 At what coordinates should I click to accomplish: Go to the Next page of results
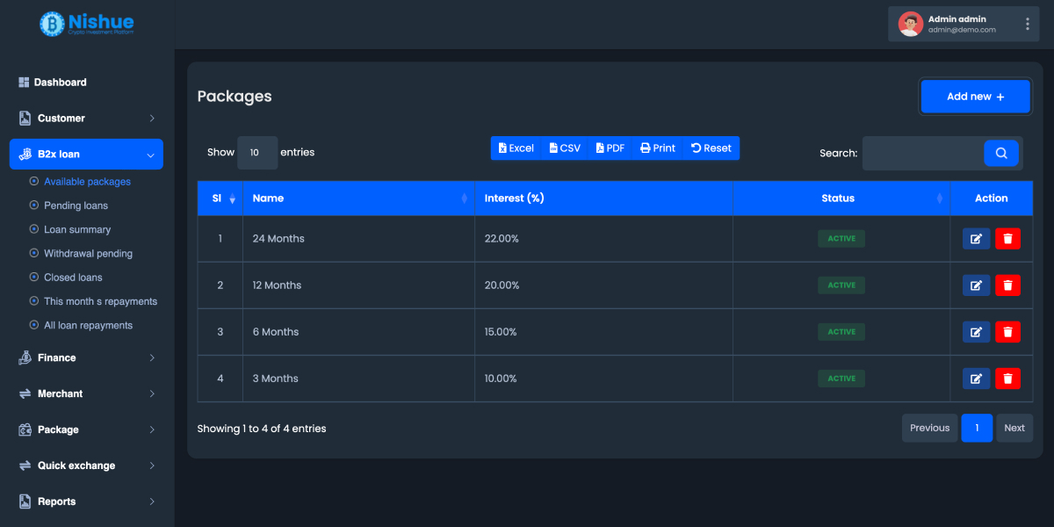click(1014, 428)
